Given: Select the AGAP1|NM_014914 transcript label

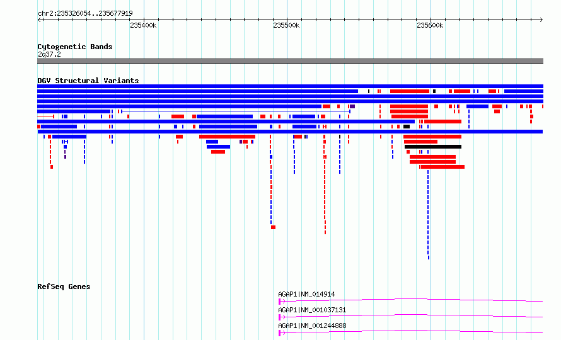Looking at the screenshot, I should tap(306, 294).
